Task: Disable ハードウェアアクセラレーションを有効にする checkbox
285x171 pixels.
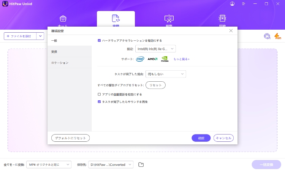Action: click(x=100, y=40)
